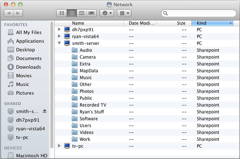Open Applications in the sidebar
This screenshot has height=159, width=240.
(26, 41)
